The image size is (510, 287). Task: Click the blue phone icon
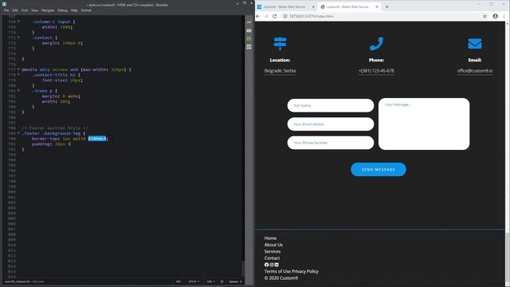(x=376, y=44)
